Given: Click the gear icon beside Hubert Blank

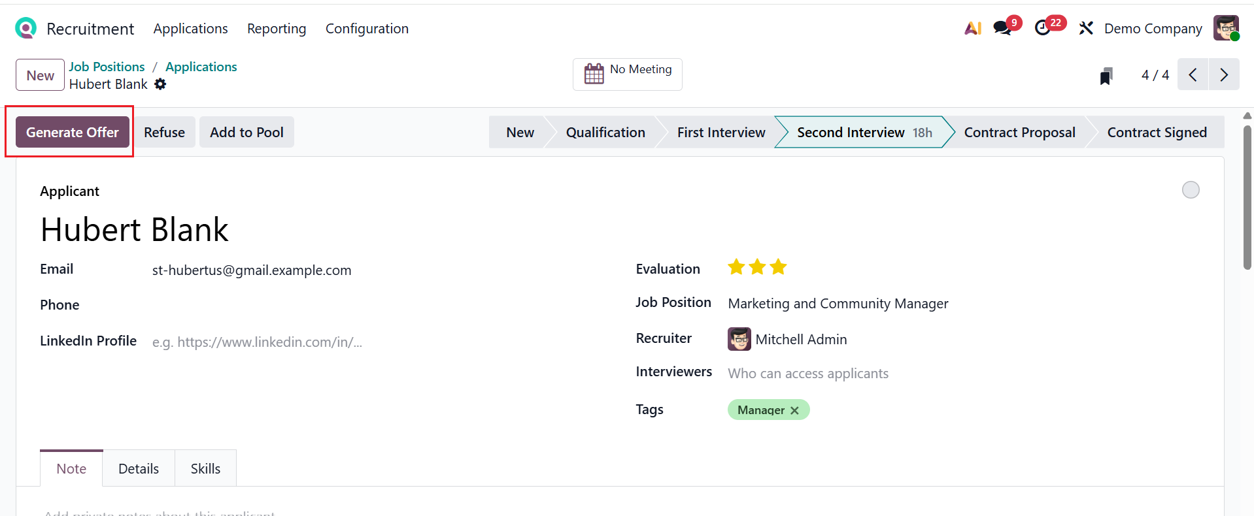Looking at the screenshot, I should click(x=160, y=84).
